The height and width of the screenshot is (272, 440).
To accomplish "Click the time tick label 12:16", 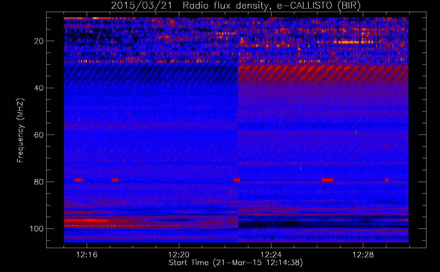I will (x=87, y=255).
